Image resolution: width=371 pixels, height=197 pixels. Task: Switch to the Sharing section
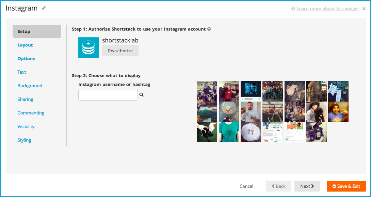[x=25, y=99]
